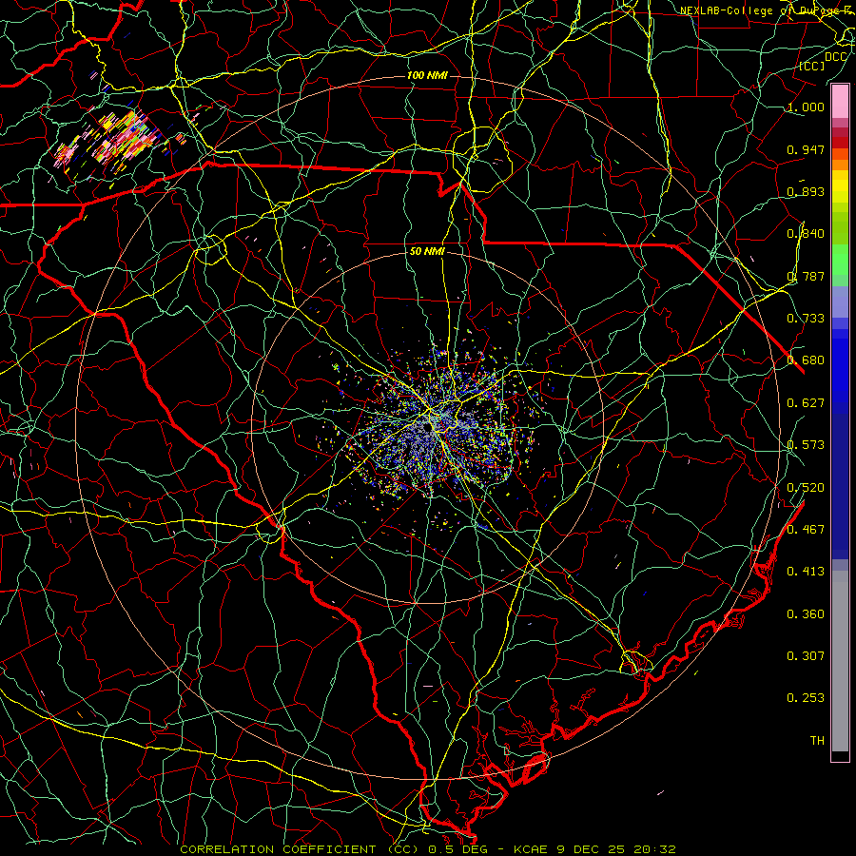Click the 0.360 scale value
856x856 pixels.
tap(806, 614)
